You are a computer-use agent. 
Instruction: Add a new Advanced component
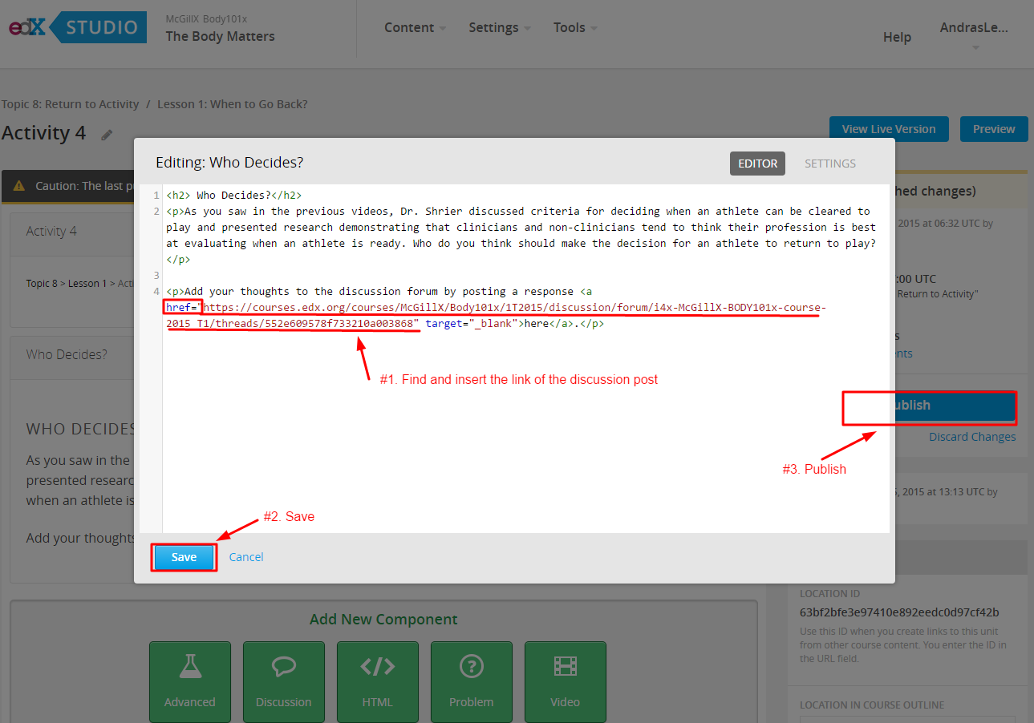(190, 682)
